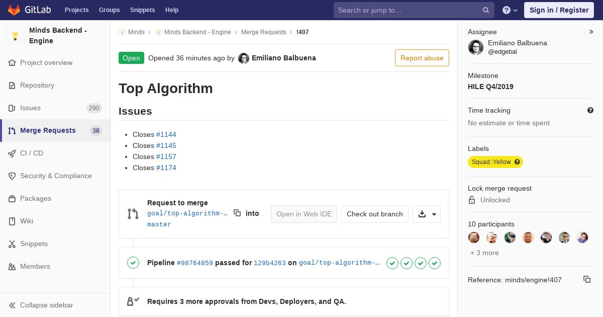Open Project overview in sidebar
This screenshot has width=603, height=317.
(55, 62)
